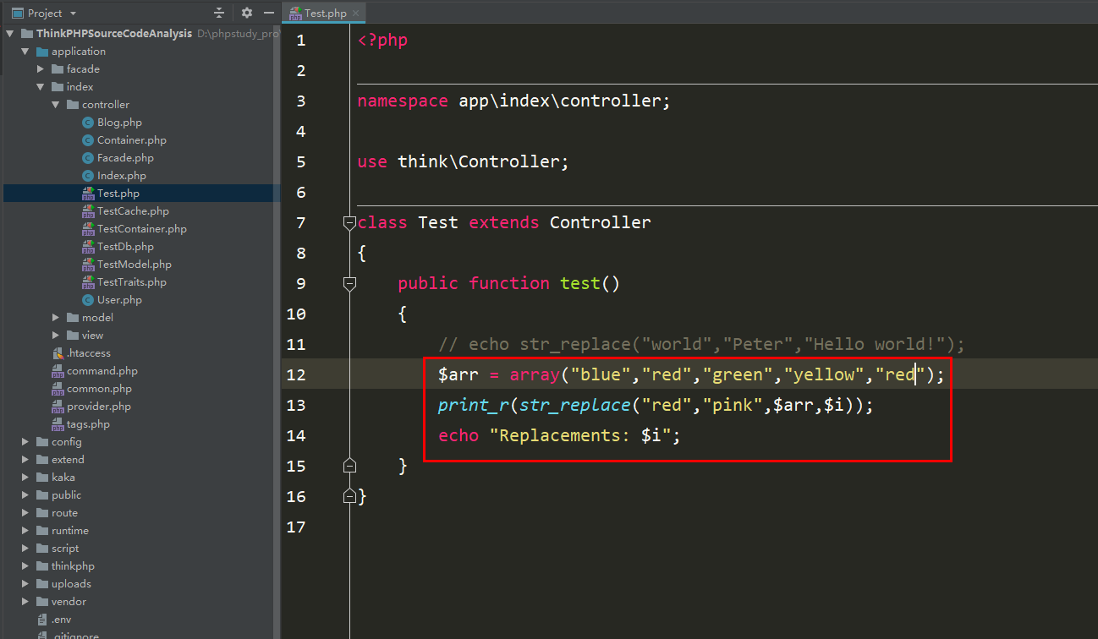Click the TestDb.php PHP file icon
The width and height of the screenshot is (1098, 639).
pyautogui.click(x=89, y=247)
